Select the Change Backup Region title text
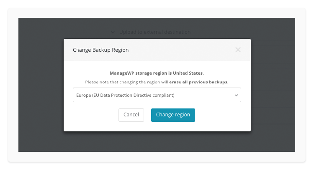Image resolution: width=314 pixels, height=171 pixels. point(101,50)
